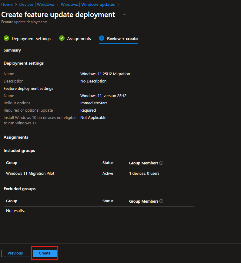Click Status column header in Excluded groups
Image resolution: width=241 pixels, height=263 pixels.
tap(108, 201)
